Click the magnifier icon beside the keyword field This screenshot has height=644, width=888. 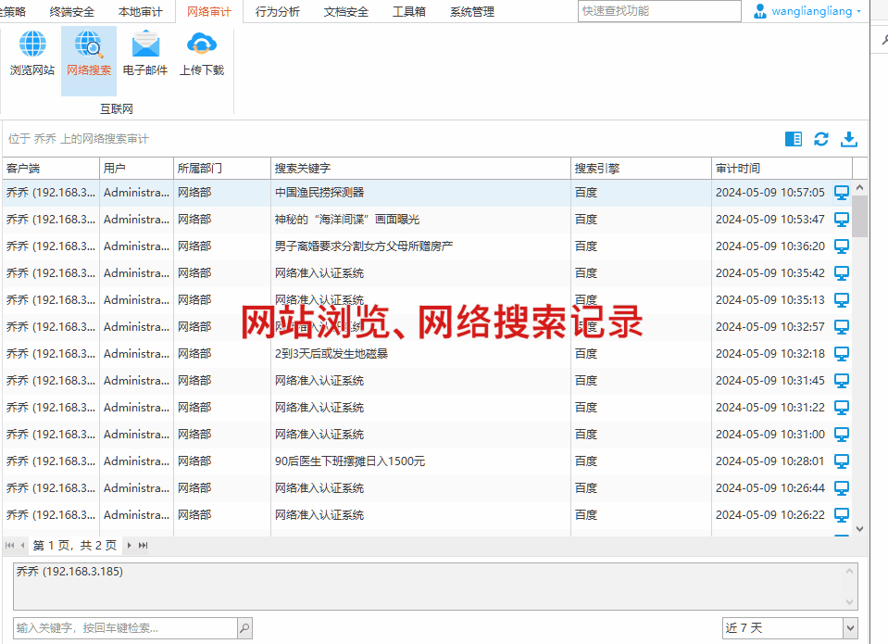[x=244, y=628]
